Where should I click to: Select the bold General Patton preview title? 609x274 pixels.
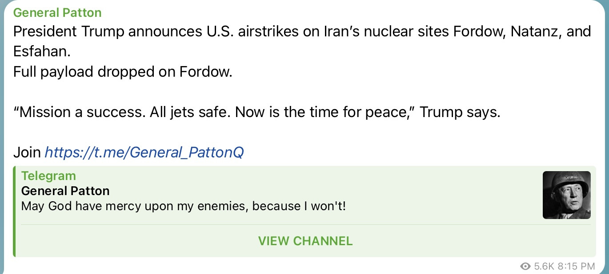coord(65,191)
